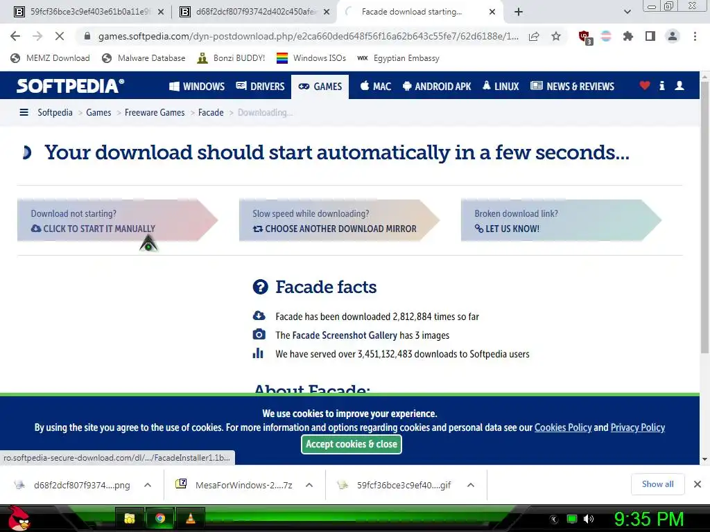The height and width of the screenshot is (532, 710).
Task: Click the Softpedia user account icon
Action: click(x=679, y=85)
